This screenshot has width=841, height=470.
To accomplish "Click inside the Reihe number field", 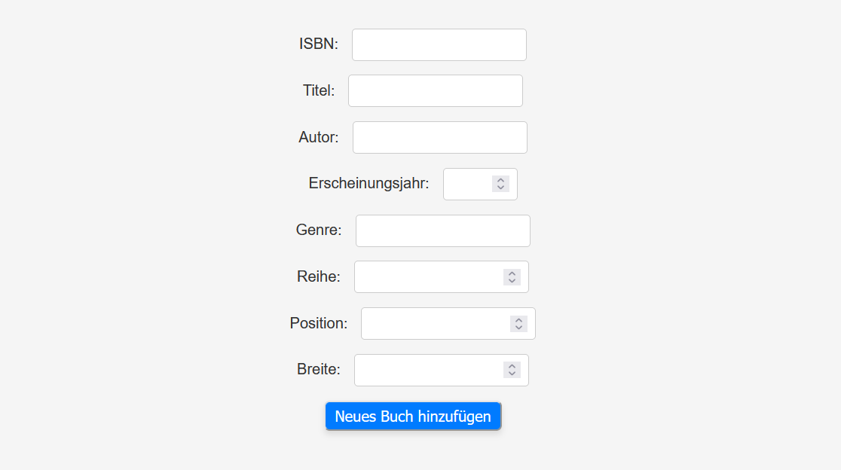I will click(x=429, y=276).
